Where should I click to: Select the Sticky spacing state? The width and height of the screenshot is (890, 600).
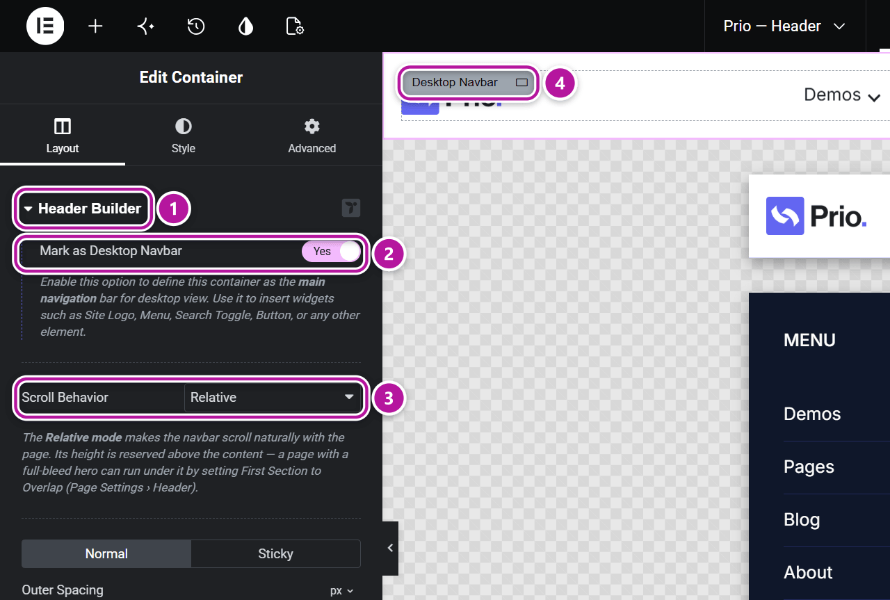(275, 554)
